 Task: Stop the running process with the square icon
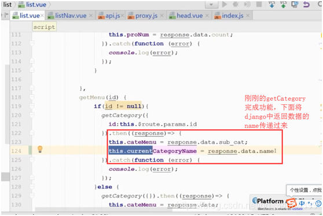(259, 4)
